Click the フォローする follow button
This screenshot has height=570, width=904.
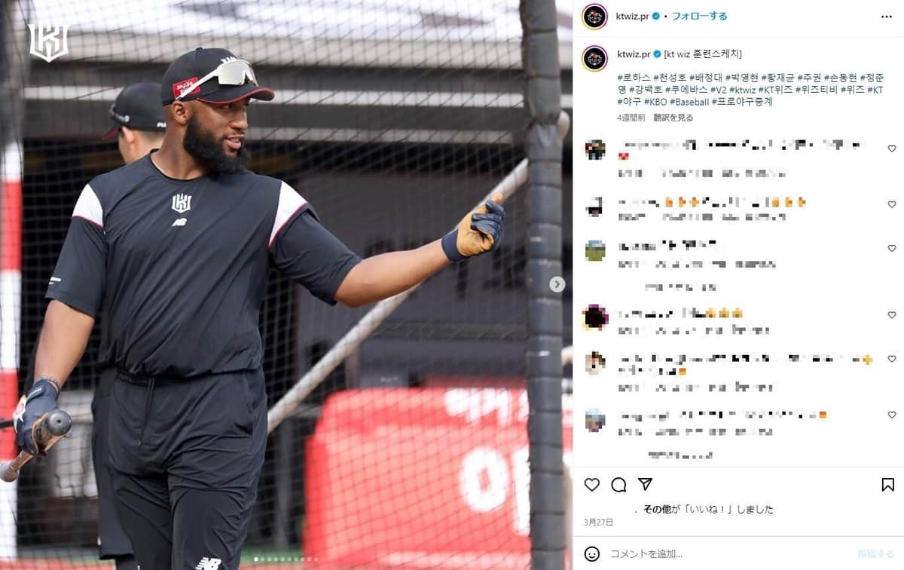pyautogui.click(x=699, y=16)
